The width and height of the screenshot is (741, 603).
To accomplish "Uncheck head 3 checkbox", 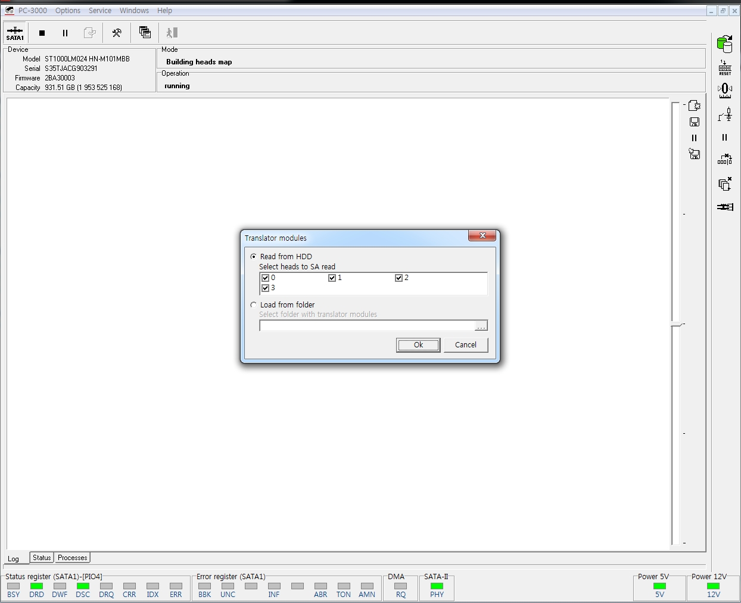I will point(265,288).
